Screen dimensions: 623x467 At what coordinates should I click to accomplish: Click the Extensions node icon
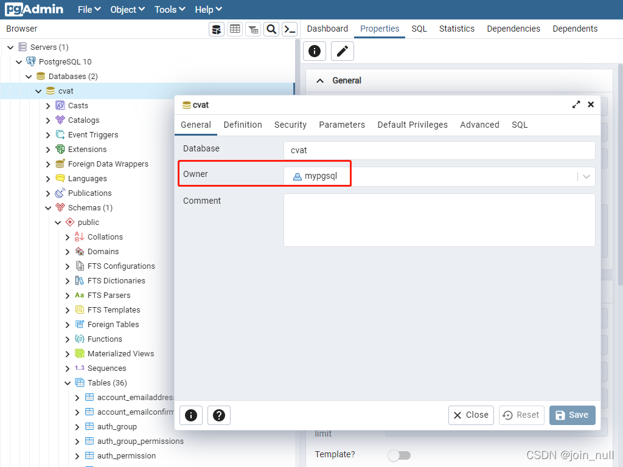[x=60, y=150]
